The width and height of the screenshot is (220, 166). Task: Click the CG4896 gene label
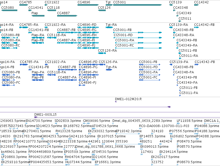pyautogui.click(x=84, y=2)
